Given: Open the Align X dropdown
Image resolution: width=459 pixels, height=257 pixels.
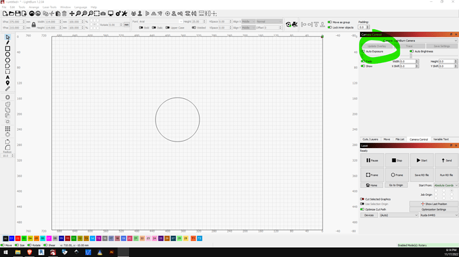Looking at the screenshot, I should pyautogui.click(x=248, y=22).
